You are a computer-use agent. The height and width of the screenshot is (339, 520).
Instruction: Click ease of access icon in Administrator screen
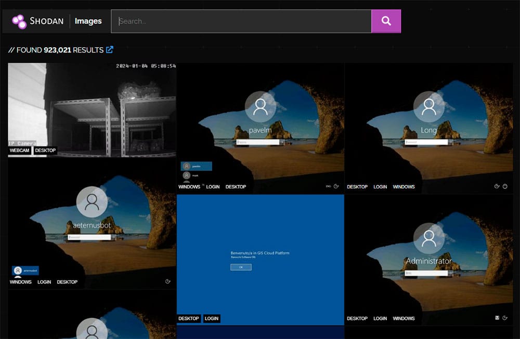[x=505, y=318]
